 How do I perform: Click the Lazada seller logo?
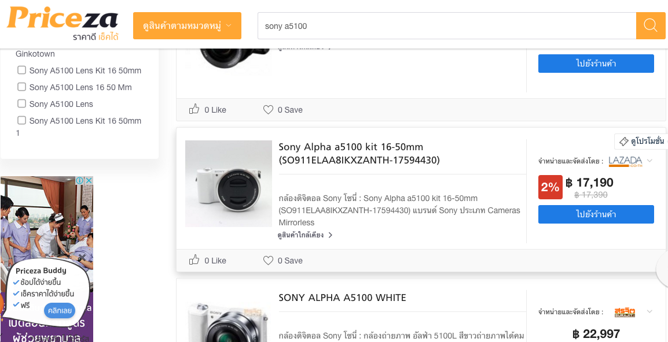point(625,161)
